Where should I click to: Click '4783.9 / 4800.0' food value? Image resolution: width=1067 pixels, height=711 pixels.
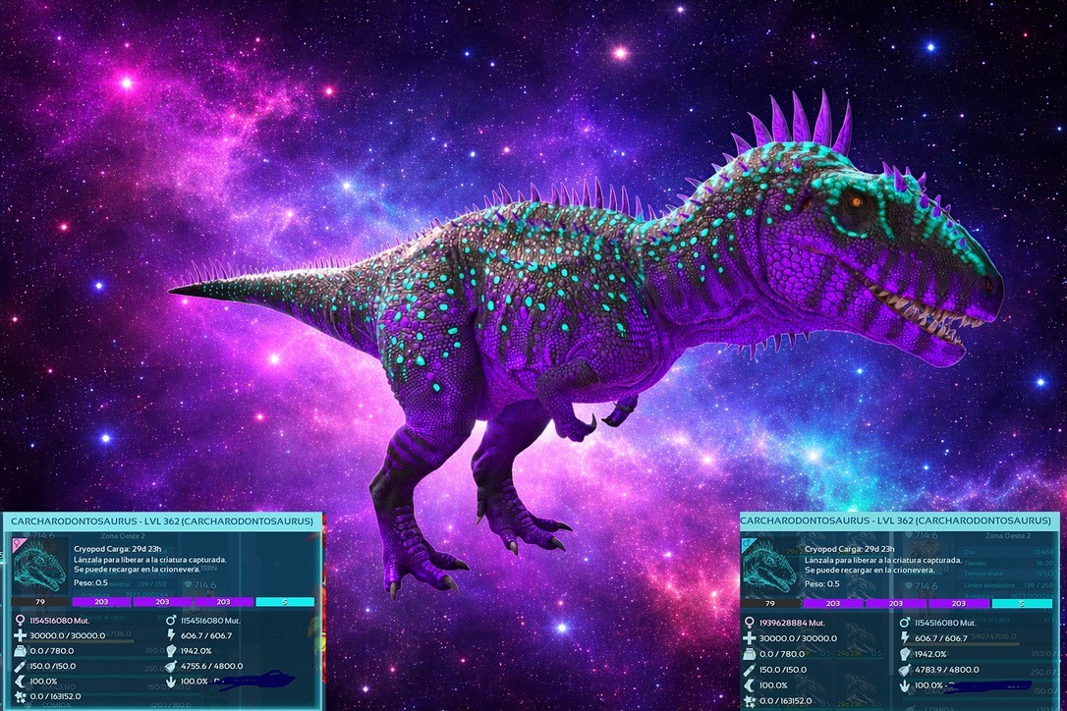coord(946,670)
